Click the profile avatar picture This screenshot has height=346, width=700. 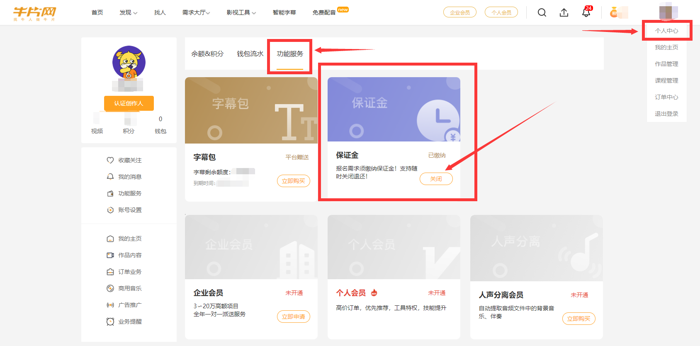129,62
